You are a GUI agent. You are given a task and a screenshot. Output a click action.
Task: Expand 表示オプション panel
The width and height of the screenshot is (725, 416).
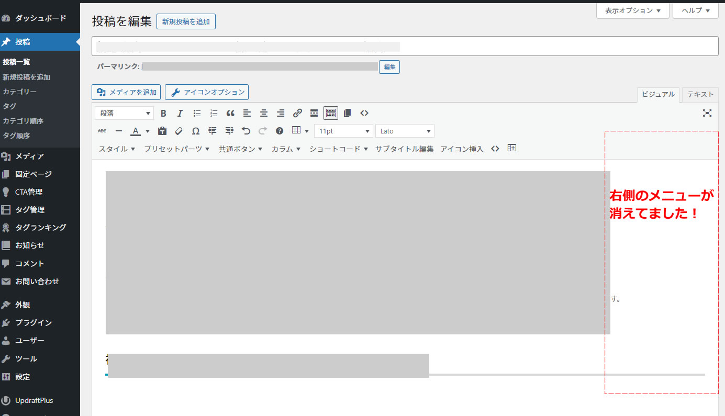pyautogui.click(x=633, y=10)
